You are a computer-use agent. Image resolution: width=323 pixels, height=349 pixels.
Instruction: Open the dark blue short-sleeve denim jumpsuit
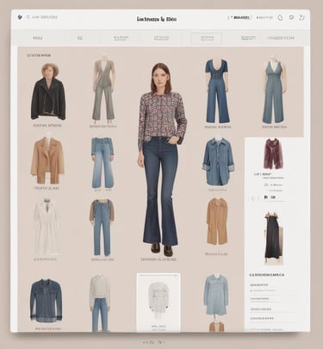(x=217, y=91)
